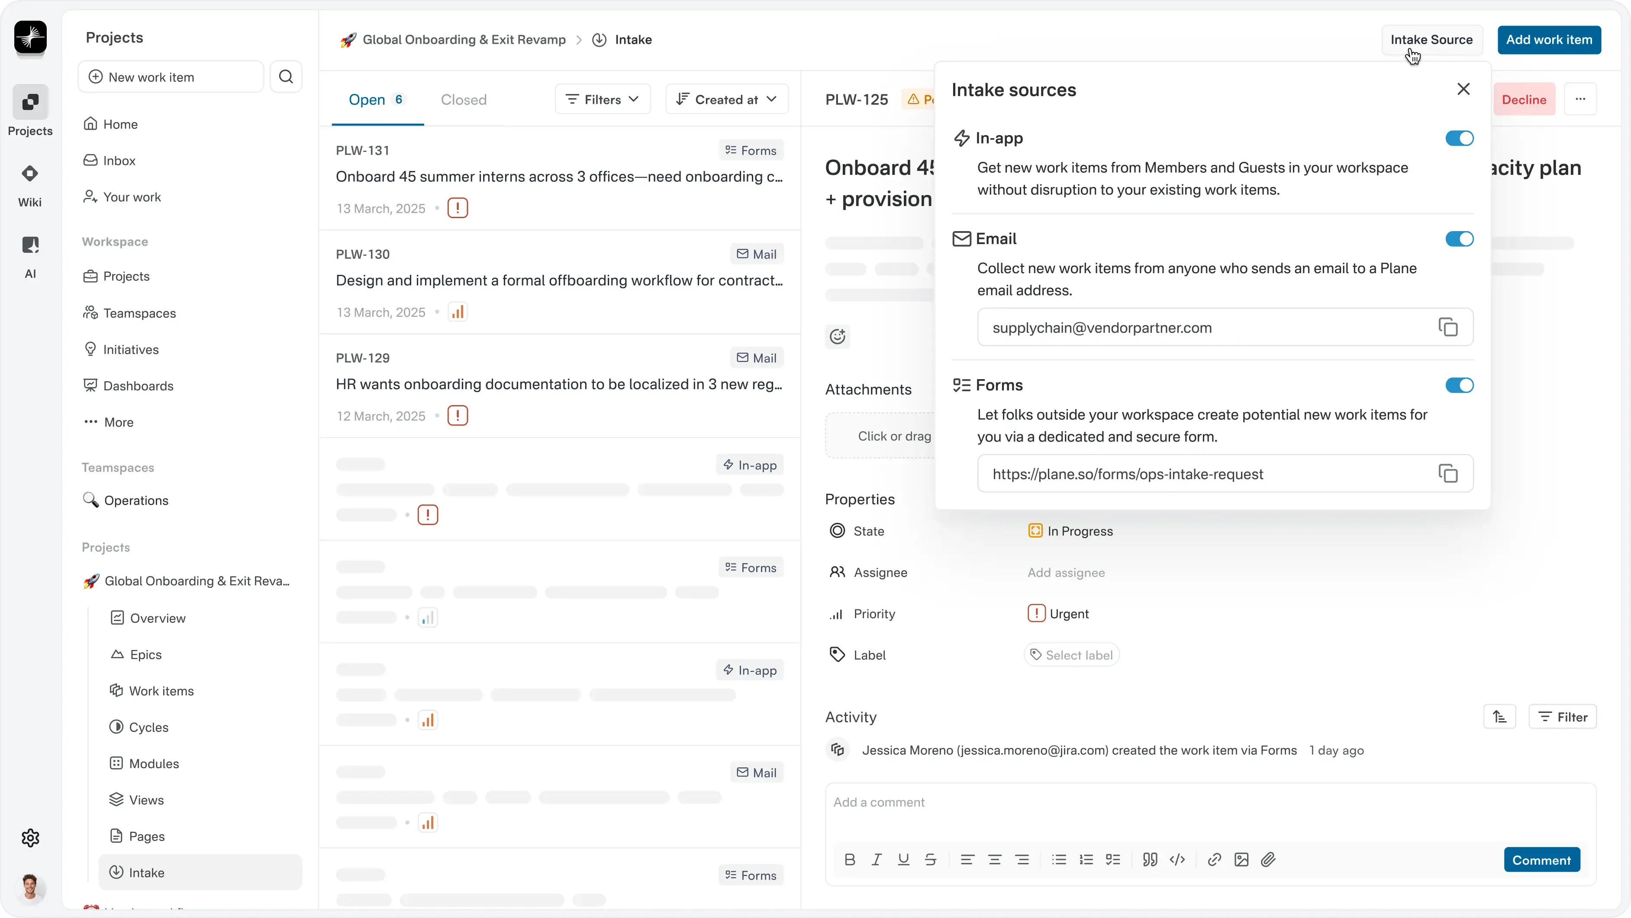
Task: Insert a code block in comment
Action: (x=1177, y=860)
